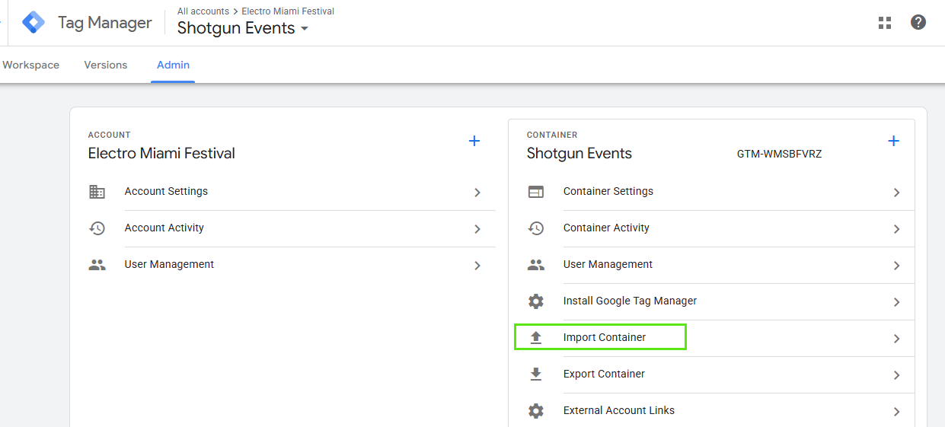The image size is (945, 427).
Task: Click the Account Settings building icon
Action: (x=97, y=192)
